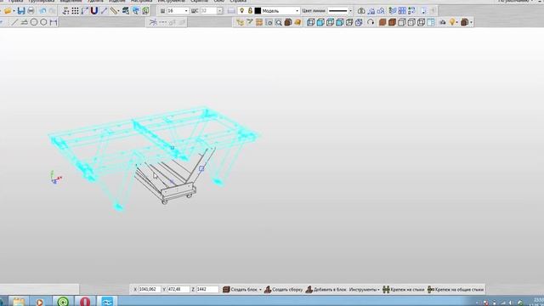
Task: Open the width field showing 16
Action: coord(178,11)
